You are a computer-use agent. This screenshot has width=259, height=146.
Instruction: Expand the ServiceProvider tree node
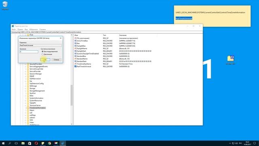(x=25, y=71)
